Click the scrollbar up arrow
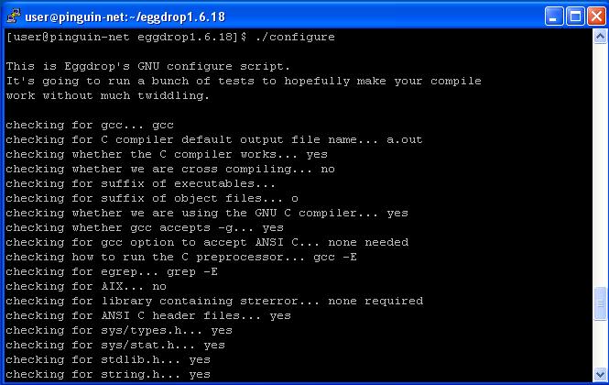Viewport: 609px width, 385px height. 600,37
